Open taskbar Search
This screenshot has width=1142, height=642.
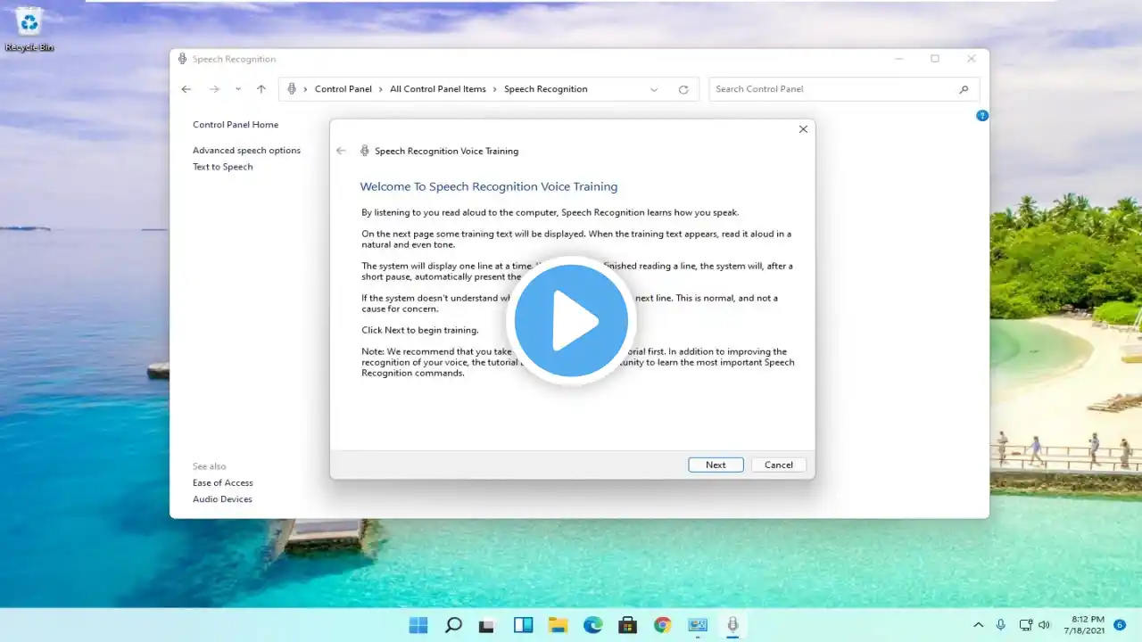[x=453, y=625]
